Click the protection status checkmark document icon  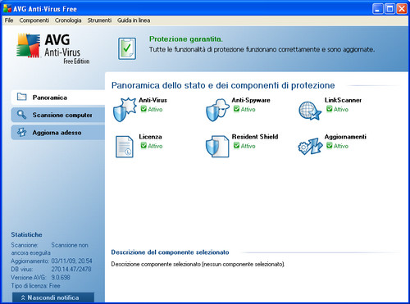click(x=127, y=48)
